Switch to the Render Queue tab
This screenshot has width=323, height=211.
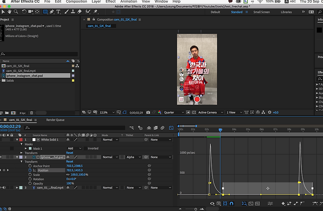tap(55, 120)
